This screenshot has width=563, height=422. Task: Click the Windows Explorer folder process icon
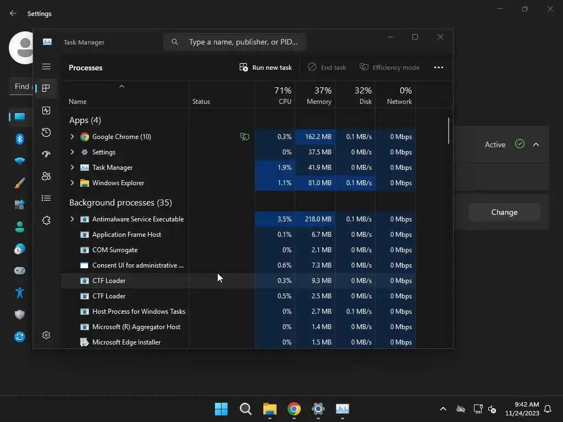84,183
